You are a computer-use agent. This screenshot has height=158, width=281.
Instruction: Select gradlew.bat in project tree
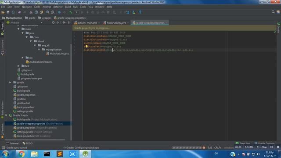click(x=22, y=103)
